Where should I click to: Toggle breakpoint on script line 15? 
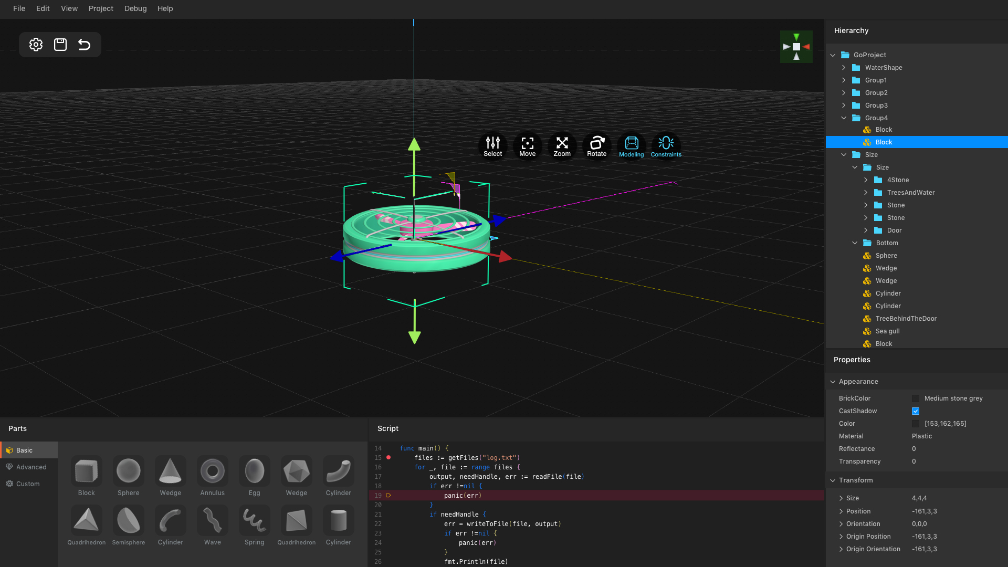click(388, 458)
